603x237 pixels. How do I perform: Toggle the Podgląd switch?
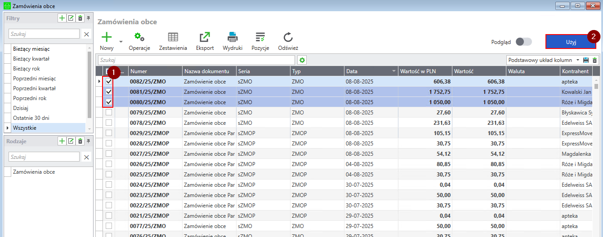coord(523,42)
